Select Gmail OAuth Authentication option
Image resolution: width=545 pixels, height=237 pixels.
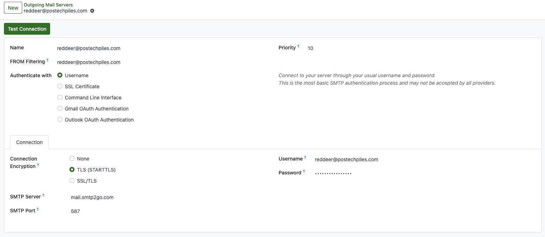60,109
